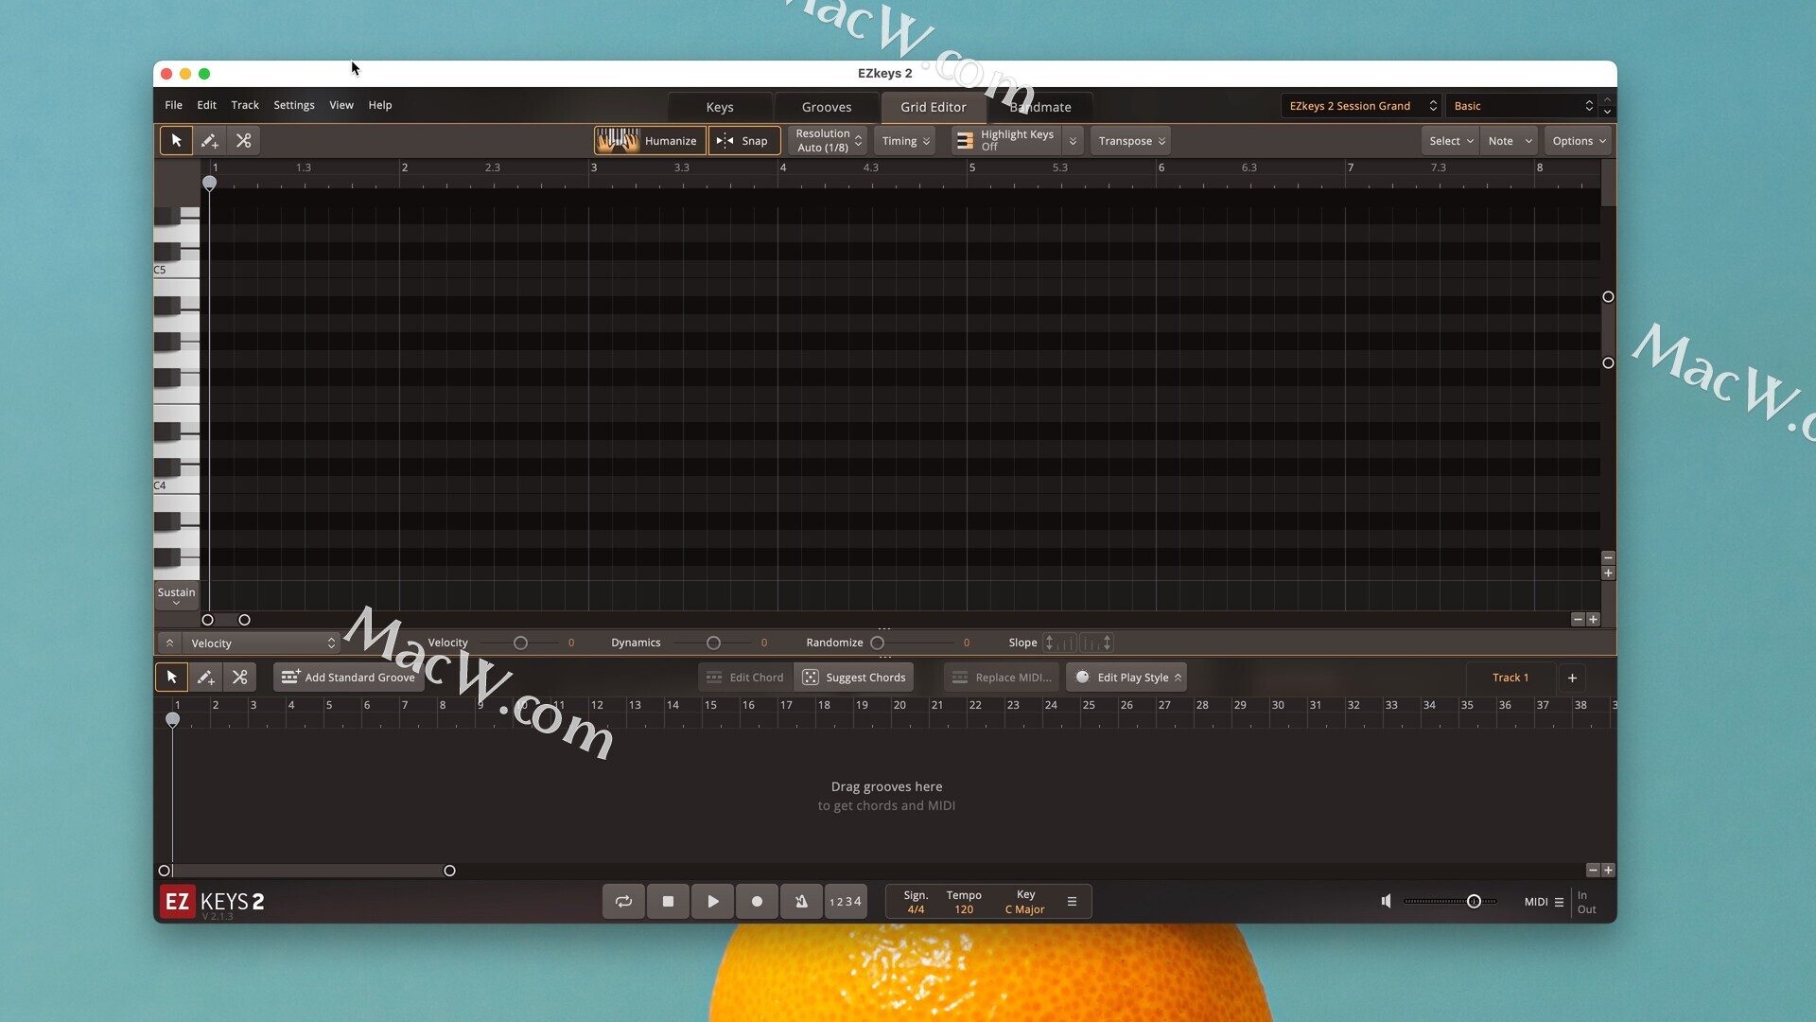Switch to the Grooves tab
The height and width of the screenshot is (1022, 1816).
pos(827,107)
